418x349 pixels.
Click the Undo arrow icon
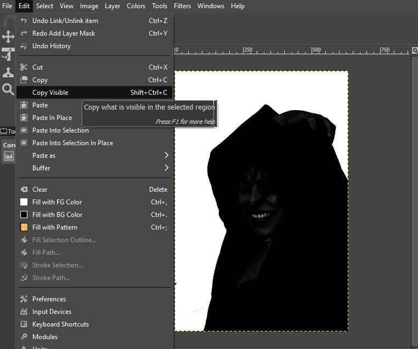click(24, 20)
